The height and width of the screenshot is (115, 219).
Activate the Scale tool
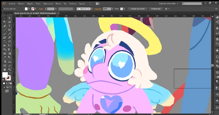(x=9, y=42)
